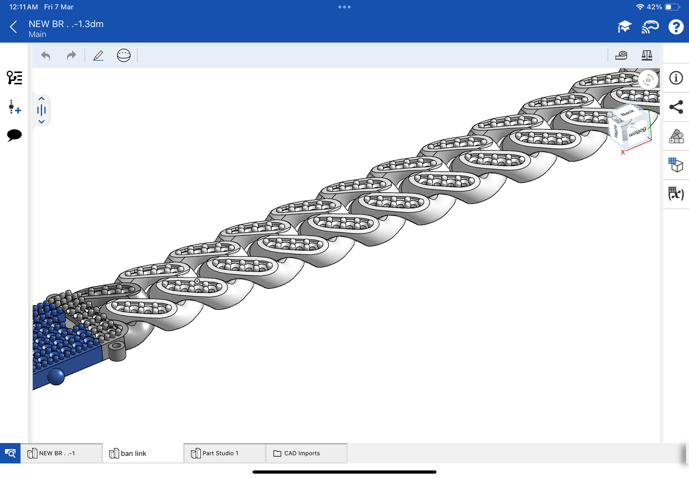The image size is (689, 478).
Task: Tap the Undo arrow
Action: [46, 56]
